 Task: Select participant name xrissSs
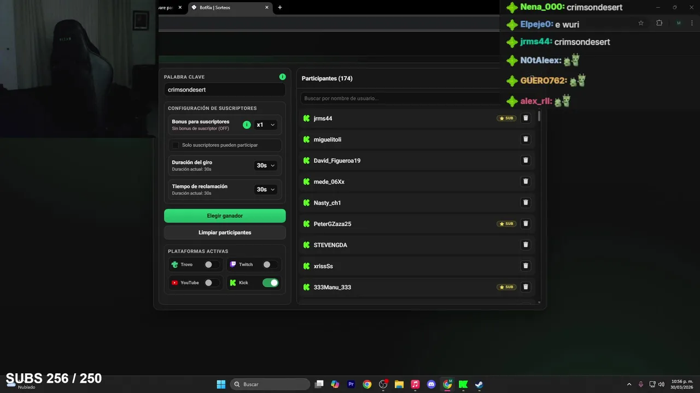[x=323, y=266]
